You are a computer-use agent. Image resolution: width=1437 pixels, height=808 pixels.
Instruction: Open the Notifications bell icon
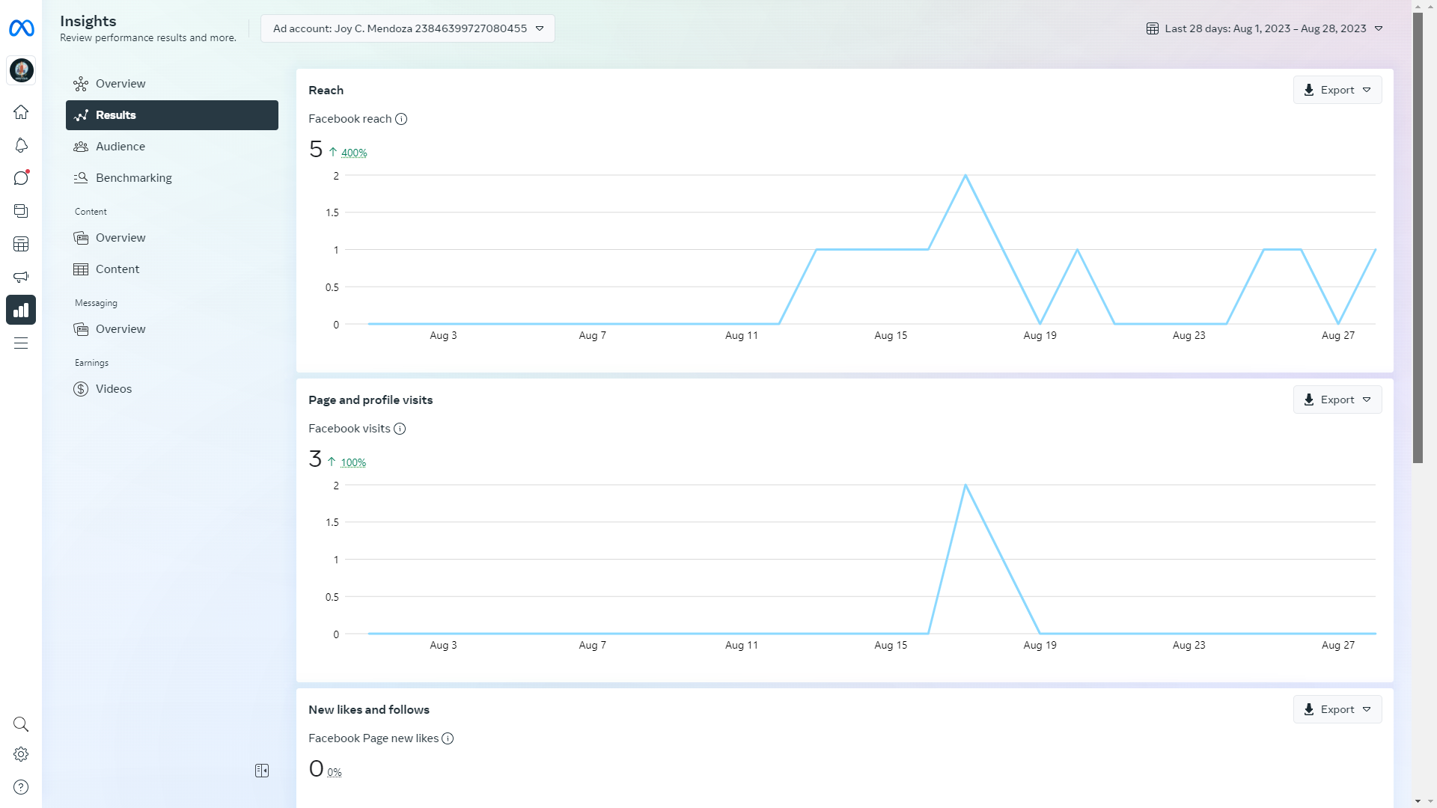[21, 145]
